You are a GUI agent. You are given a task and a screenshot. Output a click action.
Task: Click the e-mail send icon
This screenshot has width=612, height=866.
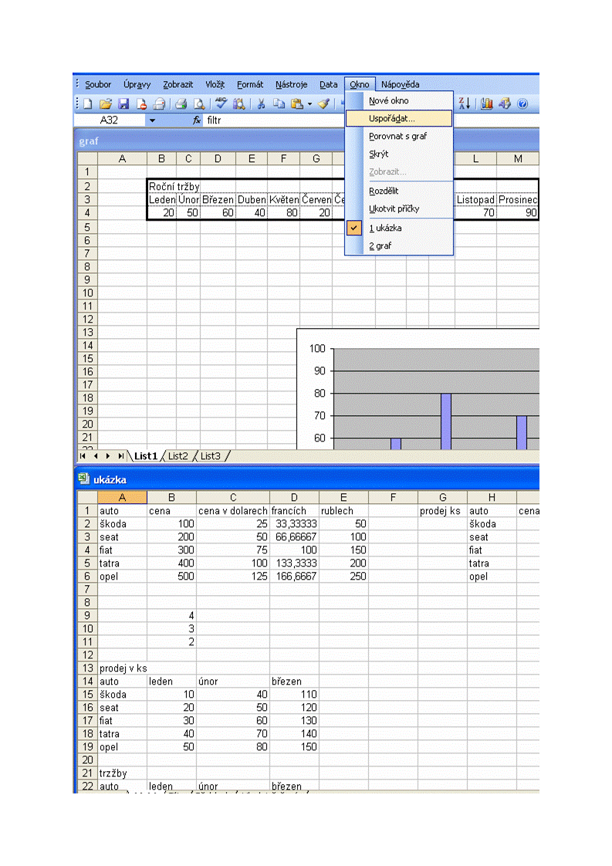tap(159, 103)
